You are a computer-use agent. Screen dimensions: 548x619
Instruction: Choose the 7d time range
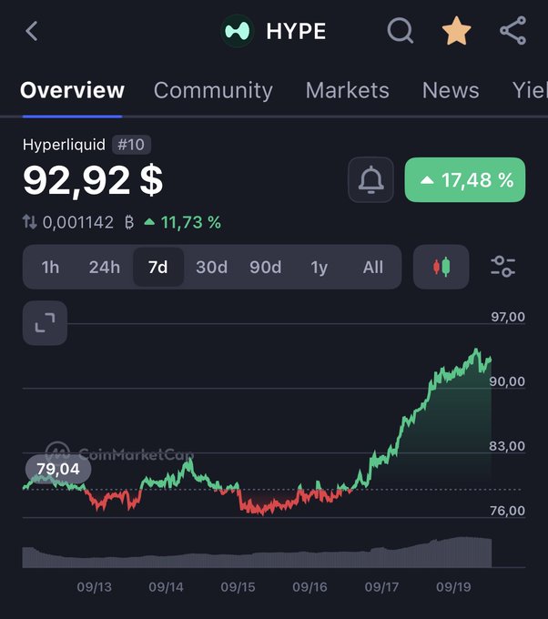tap(158, 268)
